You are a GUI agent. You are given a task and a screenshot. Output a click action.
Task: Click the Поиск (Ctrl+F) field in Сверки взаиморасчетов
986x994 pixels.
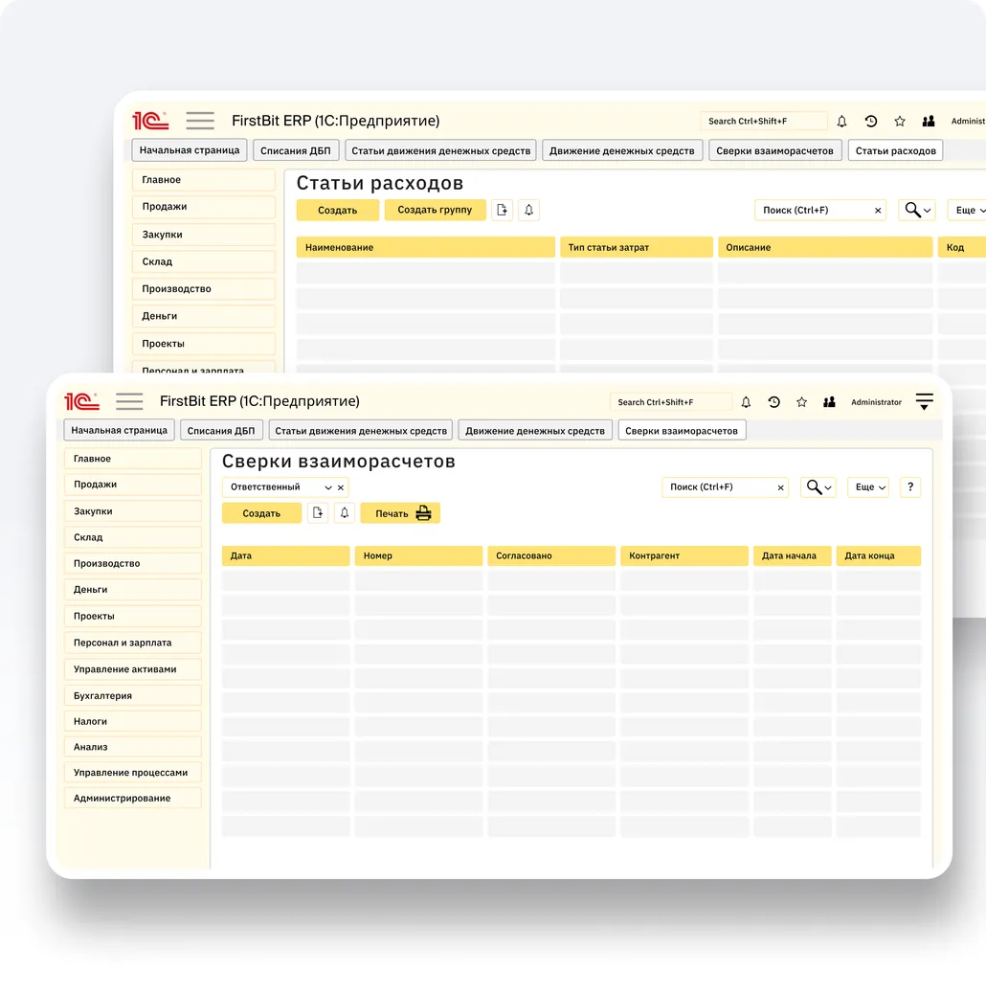(718, 487)
